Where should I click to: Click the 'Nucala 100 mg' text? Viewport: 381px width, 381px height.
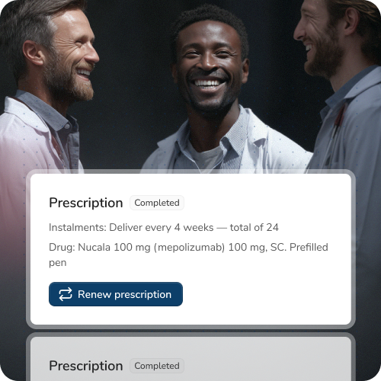[114, 248]
